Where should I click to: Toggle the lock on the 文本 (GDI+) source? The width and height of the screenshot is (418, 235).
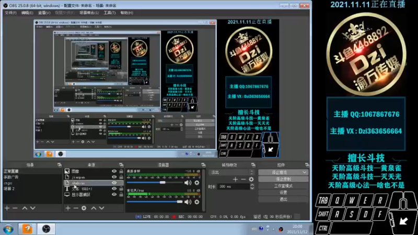(121, 189)
